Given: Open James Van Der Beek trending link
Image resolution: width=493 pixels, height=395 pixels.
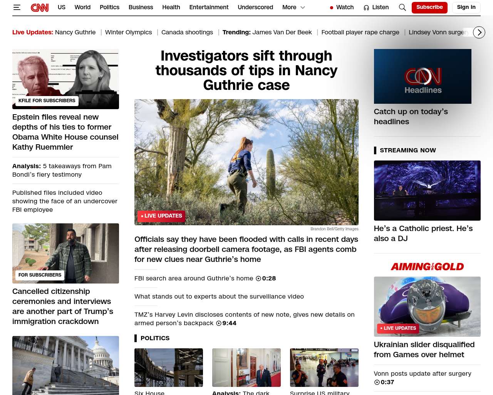Looking at the screenshot, I should pos(282,32).
